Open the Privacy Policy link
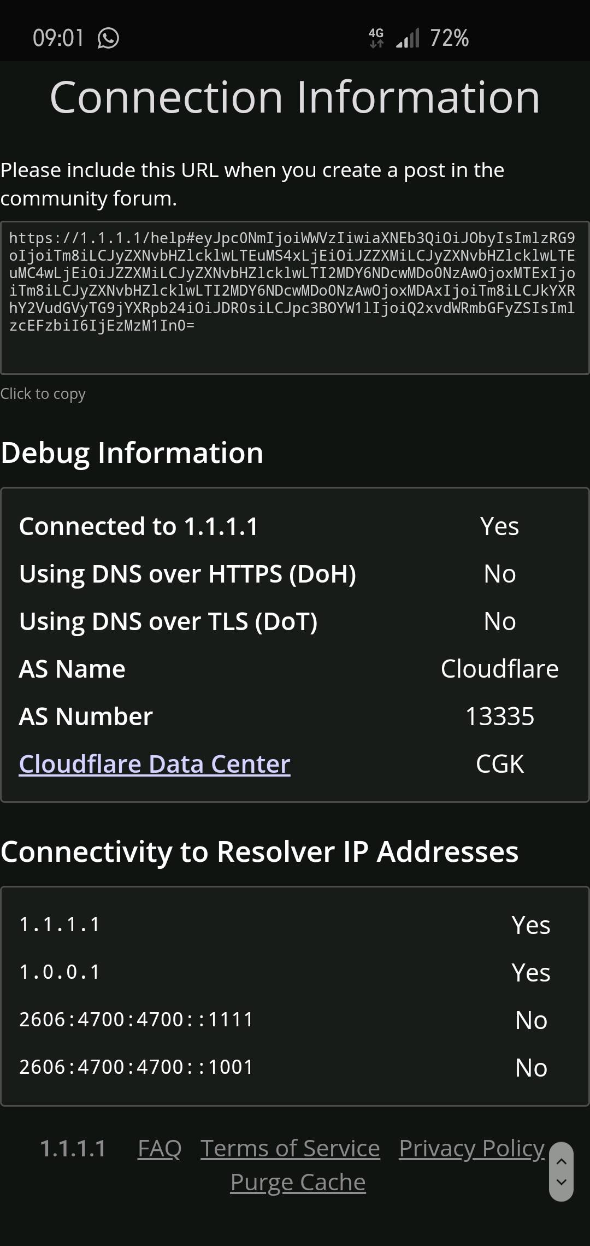 [x=472, y=1148]
